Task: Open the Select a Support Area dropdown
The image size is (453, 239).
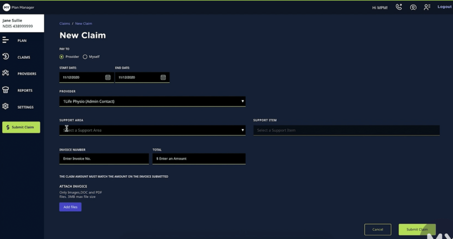Action: point(152,130)
